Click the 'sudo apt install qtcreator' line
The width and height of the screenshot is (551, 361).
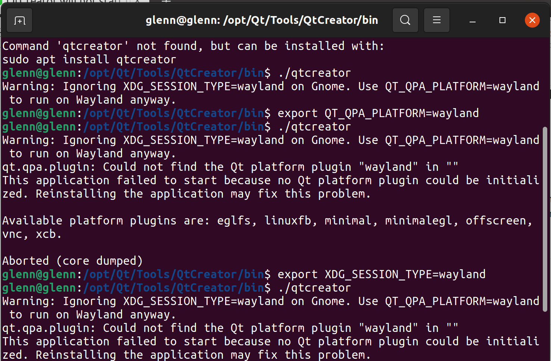click(89, 60)
